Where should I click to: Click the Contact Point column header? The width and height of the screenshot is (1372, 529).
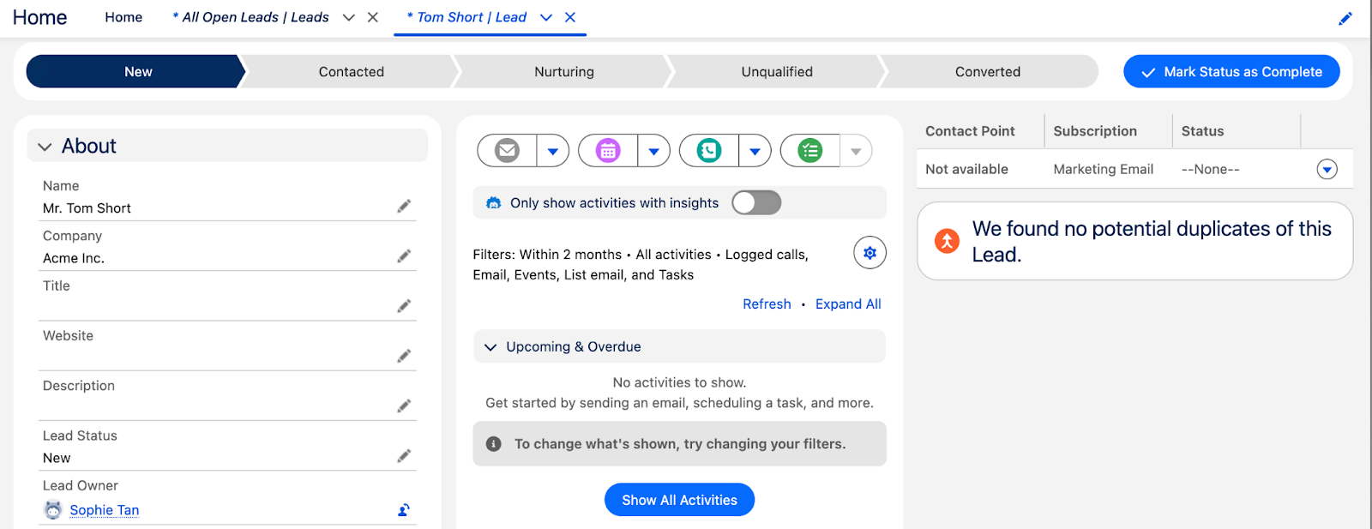pos(970,131)
